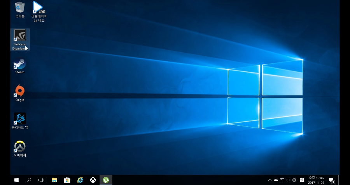Open the Xbox app from the taskbar

point(93,180)
